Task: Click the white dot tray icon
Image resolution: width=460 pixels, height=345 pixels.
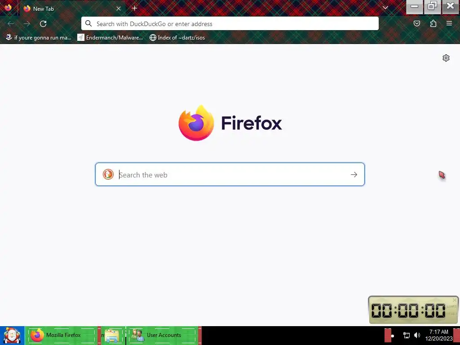Action: tap(392, 336)
